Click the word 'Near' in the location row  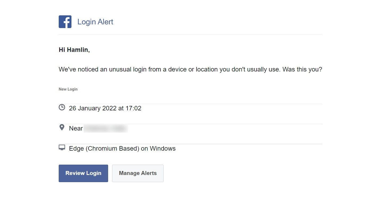click(x=75, y=128)
